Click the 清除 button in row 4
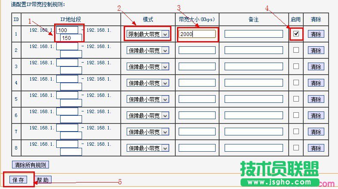338x189 pixels. click(316, 83)
